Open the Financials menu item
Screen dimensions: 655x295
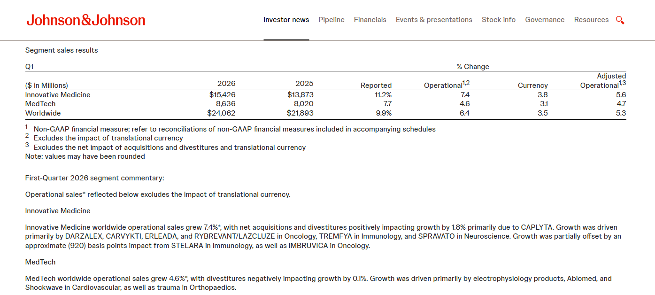370,20
